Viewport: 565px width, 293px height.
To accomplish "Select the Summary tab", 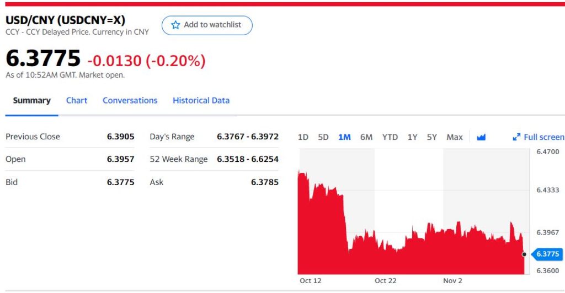I will [x=31, y=100].
